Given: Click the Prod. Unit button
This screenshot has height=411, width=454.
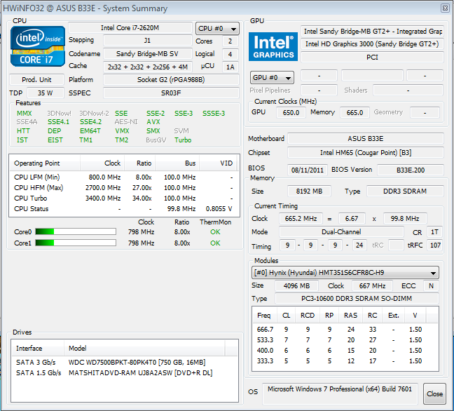Looking at the screenshot, I should (36, 79).
